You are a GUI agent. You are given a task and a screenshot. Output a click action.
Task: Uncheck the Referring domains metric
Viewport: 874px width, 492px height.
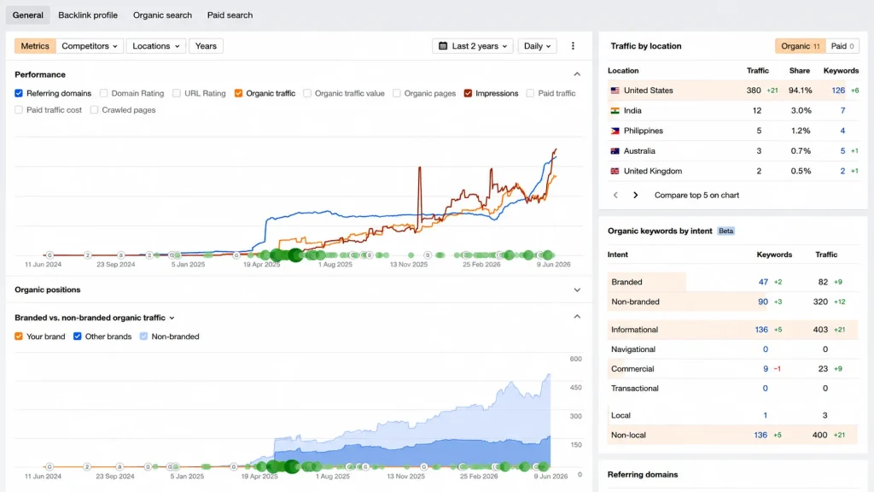tap(19, 93)
